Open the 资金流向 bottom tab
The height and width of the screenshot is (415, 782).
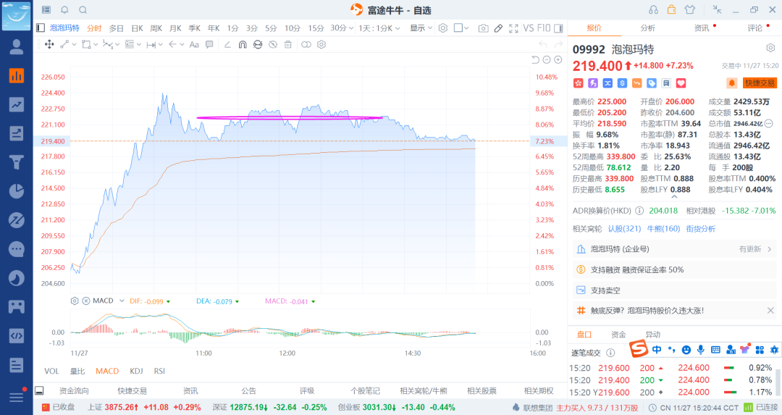click(x=74, y=391)
